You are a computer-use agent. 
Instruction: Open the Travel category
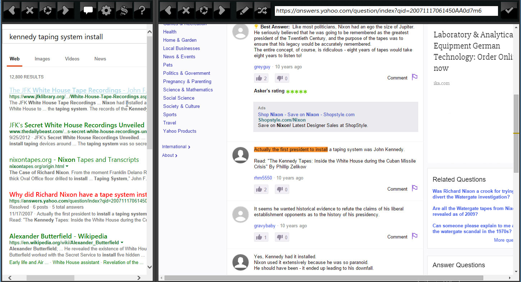170,123
